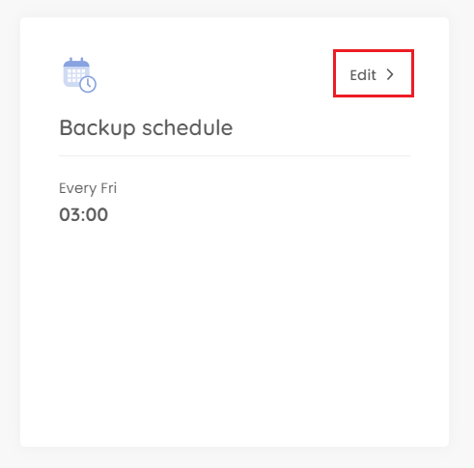This screenshot has height=468, width=474.
Task: Open the Edit link for the backup schedule
Action: pos(372,74)
